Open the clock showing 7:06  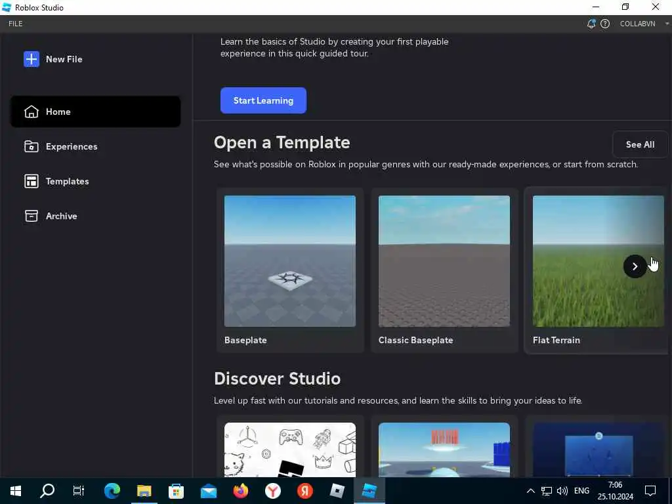point(616,491)
